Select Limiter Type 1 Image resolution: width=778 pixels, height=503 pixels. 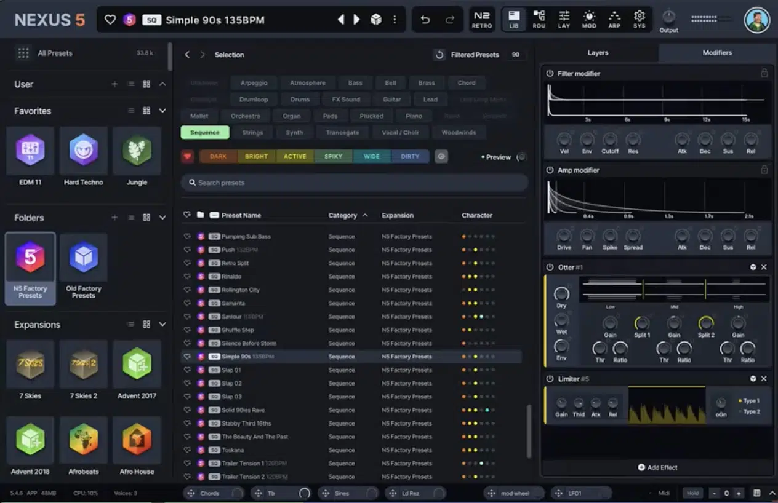(748, 401)
